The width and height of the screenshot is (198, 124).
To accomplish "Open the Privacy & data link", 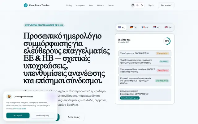I will pos(19,108).
